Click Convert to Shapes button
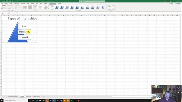Screen dimensions: 182x102 pyautogui.click(x=113, y=7)
